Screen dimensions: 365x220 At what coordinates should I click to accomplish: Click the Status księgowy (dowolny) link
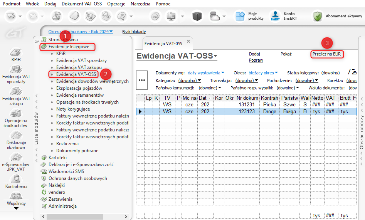(331, 73)
